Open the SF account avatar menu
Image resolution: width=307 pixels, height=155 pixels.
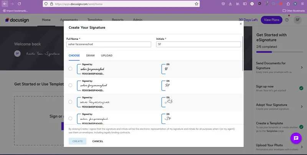298,20
